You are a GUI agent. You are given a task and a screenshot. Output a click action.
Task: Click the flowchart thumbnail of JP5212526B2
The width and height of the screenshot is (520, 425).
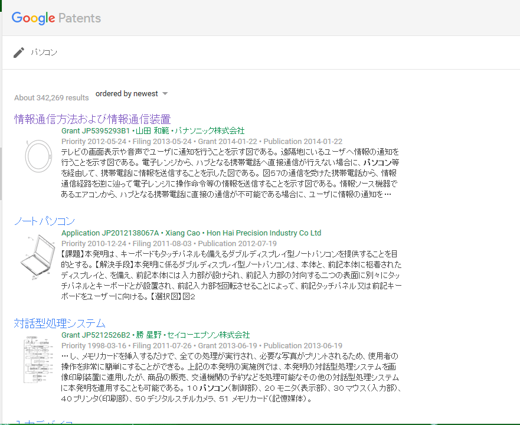37,359
